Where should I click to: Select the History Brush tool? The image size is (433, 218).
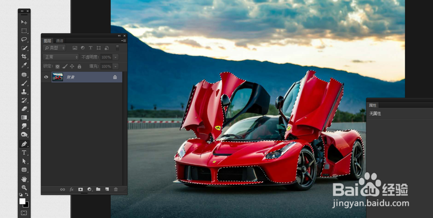[x=24, y=100]
